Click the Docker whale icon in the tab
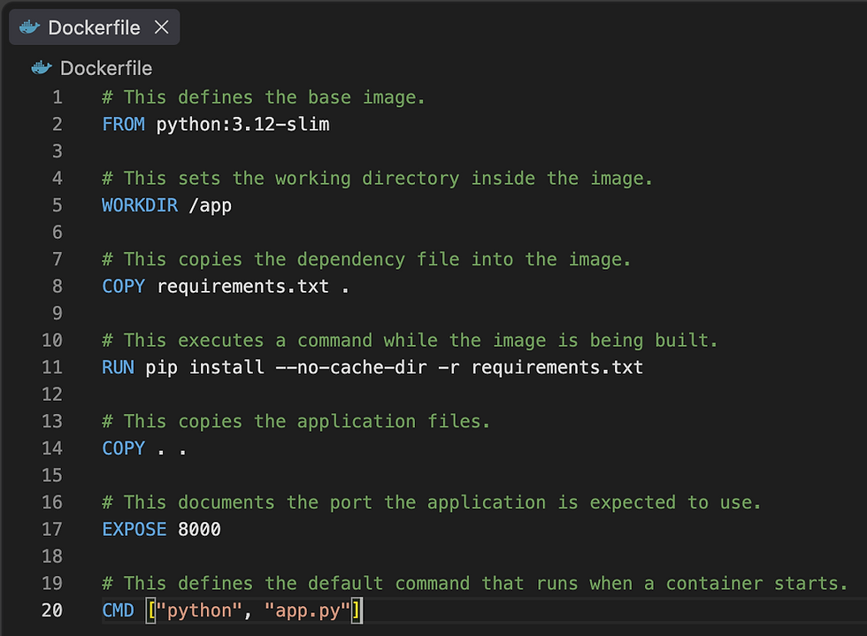This screenshot has width=867, height=636. tap(29, 27)
